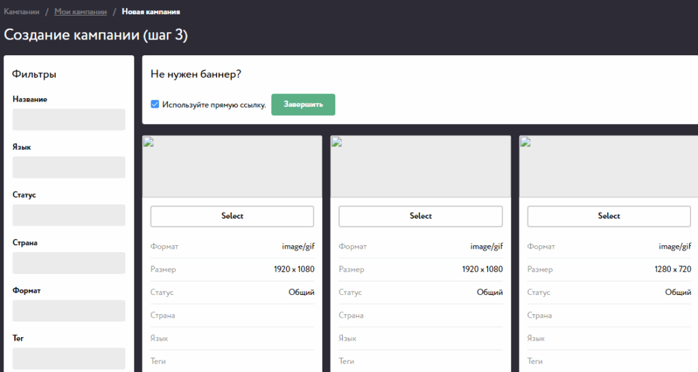
Task: Click the Название filter input
Action: click(69, 120)
